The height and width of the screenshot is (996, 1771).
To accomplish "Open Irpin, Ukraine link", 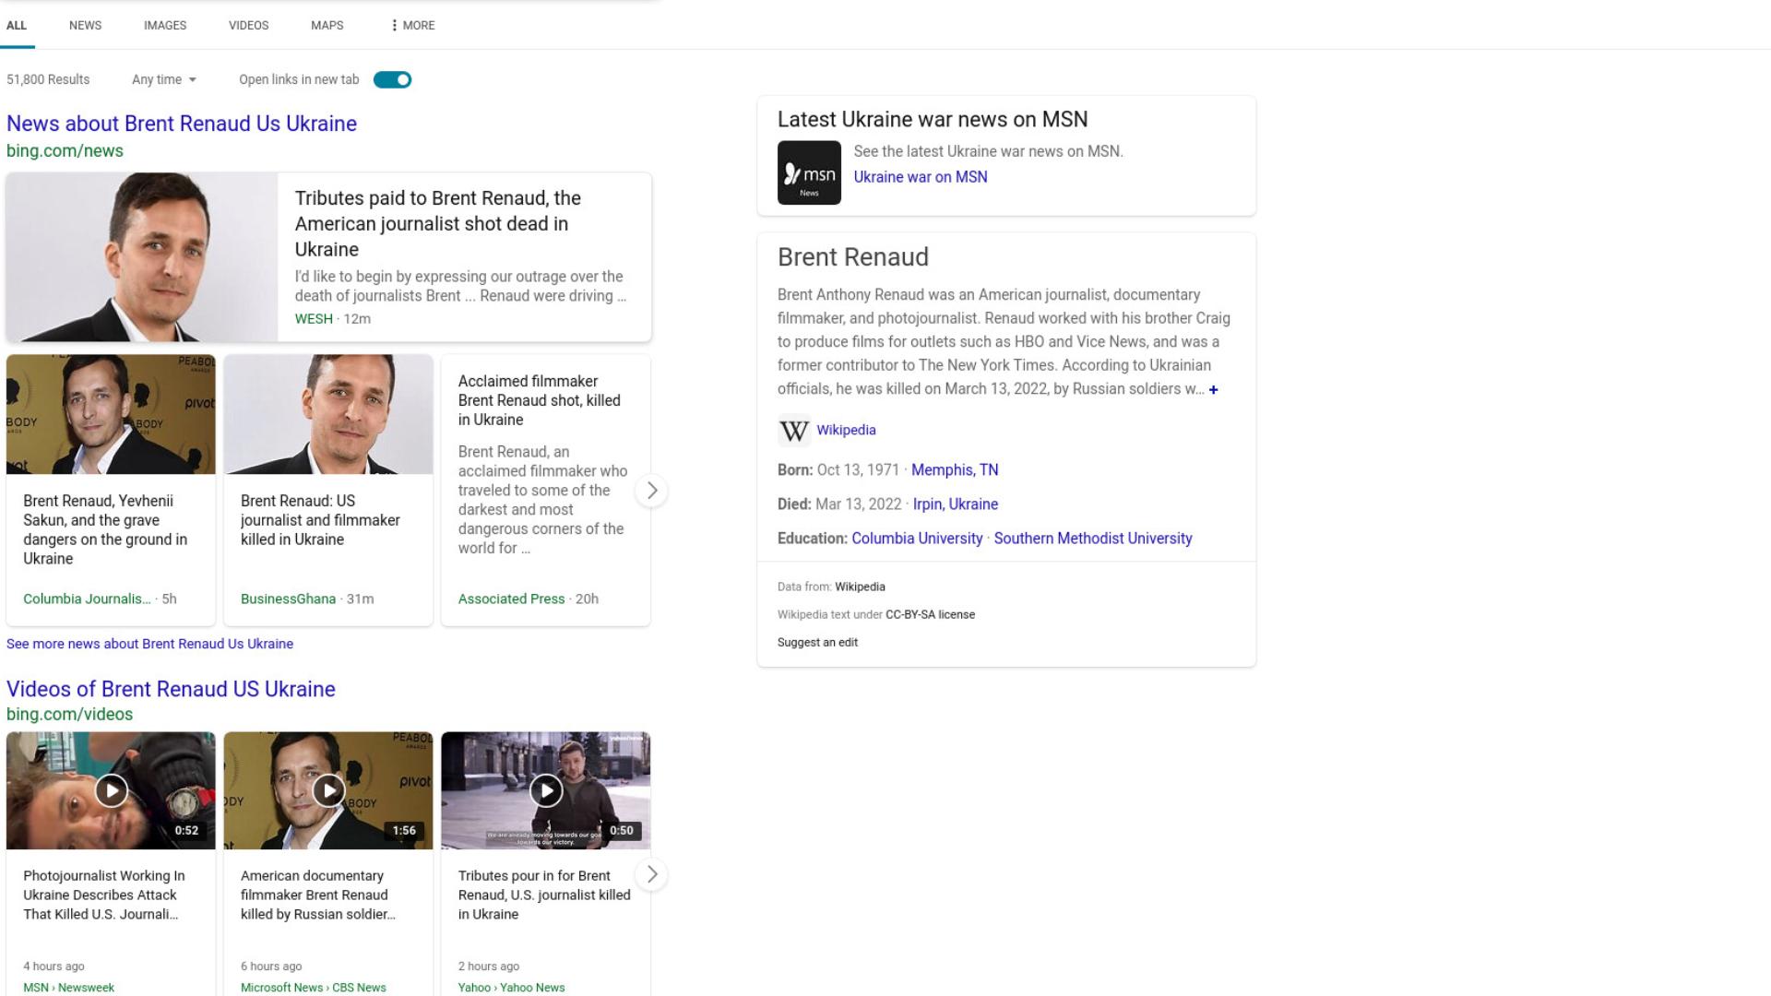I will (956, 504).
